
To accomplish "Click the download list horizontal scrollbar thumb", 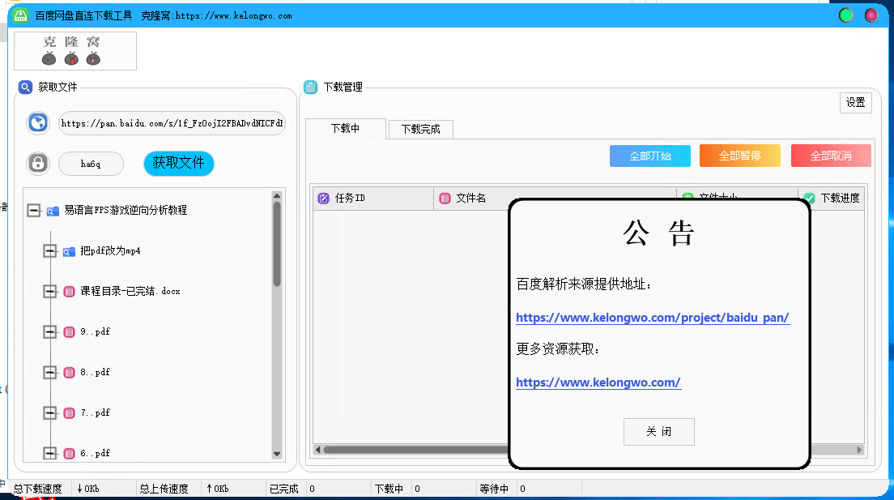I will 416,450.
